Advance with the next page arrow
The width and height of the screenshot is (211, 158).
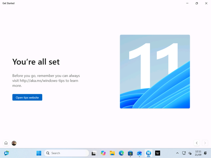pos(205,143)
